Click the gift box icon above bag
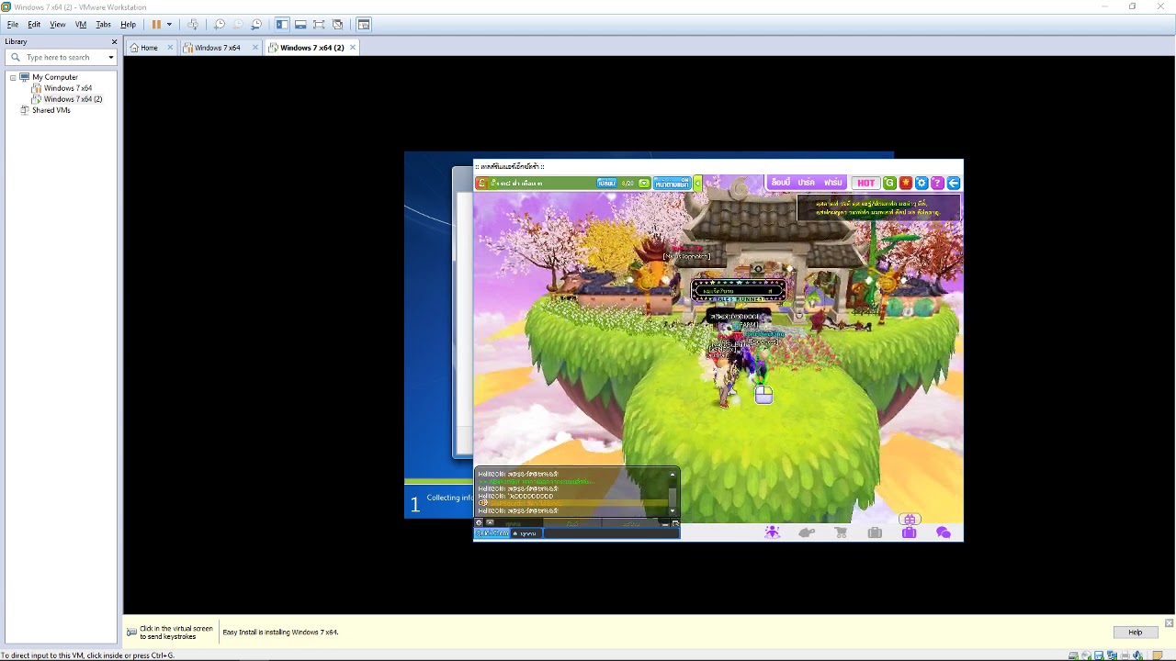The image size is (1176, 661). tap(909, 519)
